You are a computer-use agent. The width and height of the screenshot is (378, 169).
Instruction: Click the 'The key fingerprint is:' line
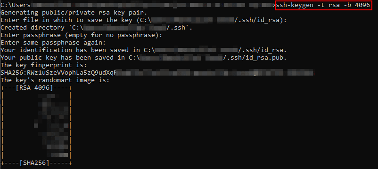point(44,65)
